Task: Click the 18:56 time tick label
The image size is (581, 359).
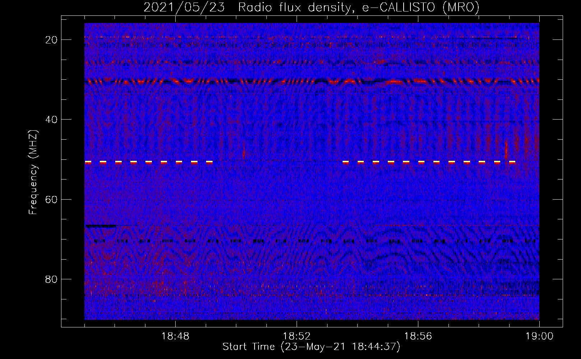Action: coord(418,336)
